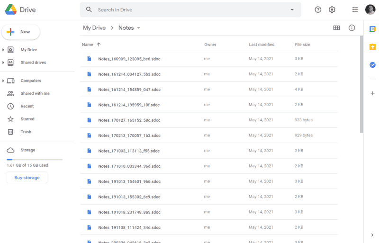This screenshot has height=243, width=379.
Task: Click the Last modified column header
Action: coord(262,45)
